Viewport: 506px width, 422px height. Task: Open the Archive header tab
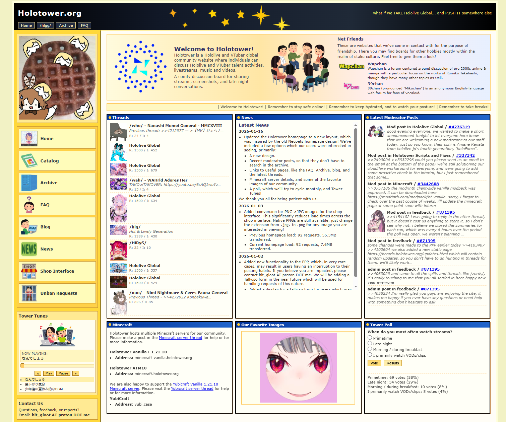(x=66, y=25)
